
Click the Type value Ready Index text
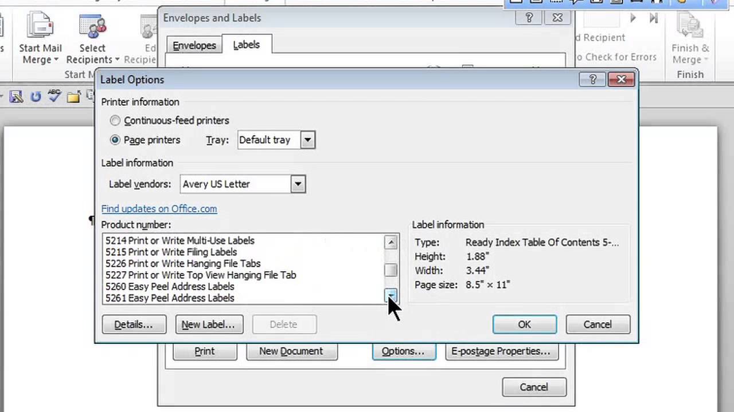[542, 243]
